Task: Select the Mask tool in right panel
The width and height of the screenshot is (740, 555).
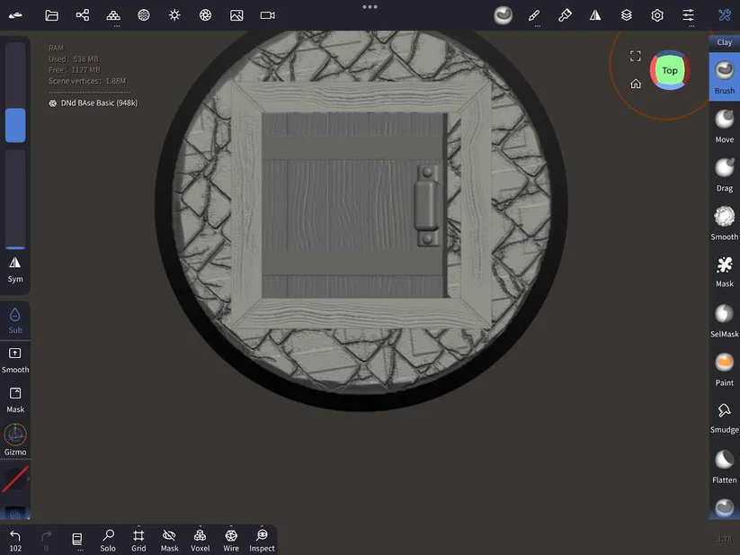Action: coord(725,272)
